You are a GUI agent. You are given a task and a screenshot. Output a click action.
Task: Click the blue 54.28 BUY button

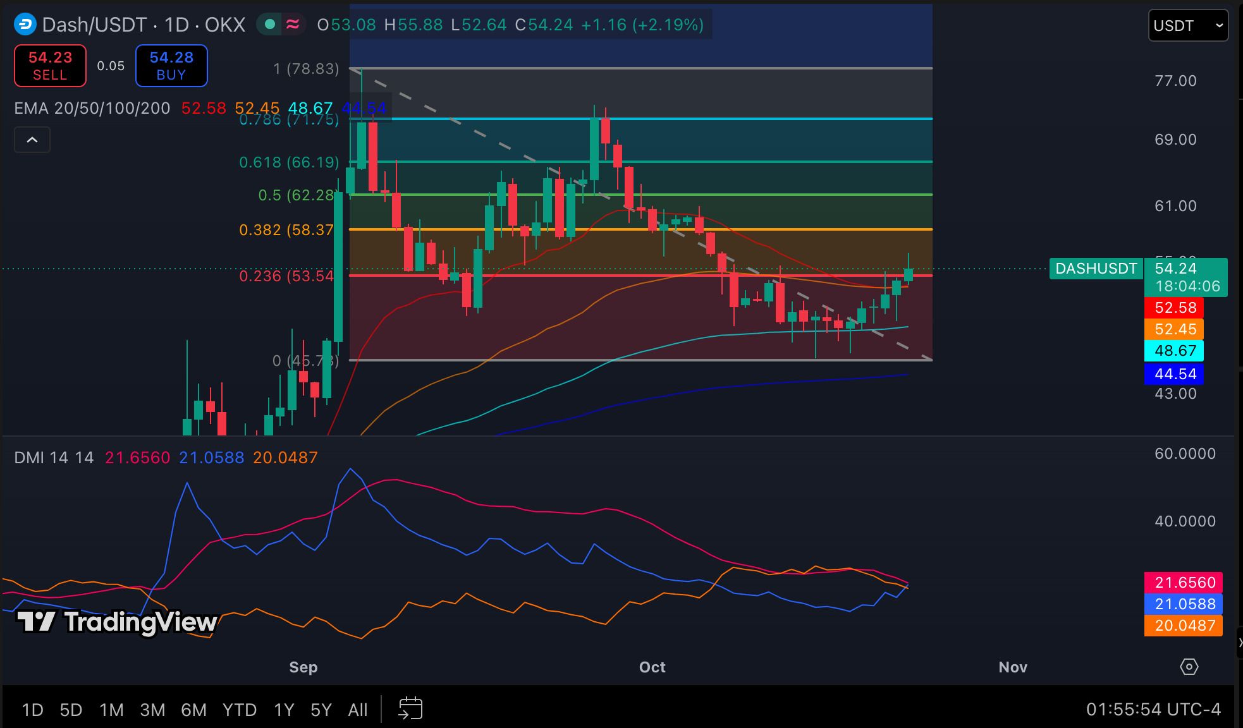coord(171,66)
